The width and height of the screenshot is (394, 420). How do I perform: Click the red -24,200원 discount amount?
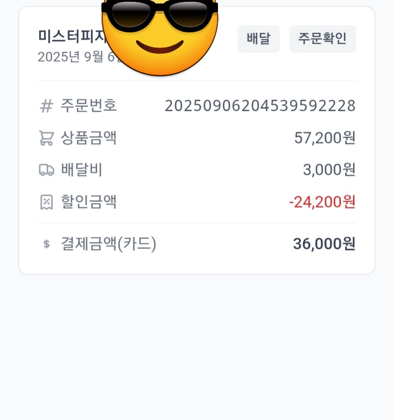(322, 202)
